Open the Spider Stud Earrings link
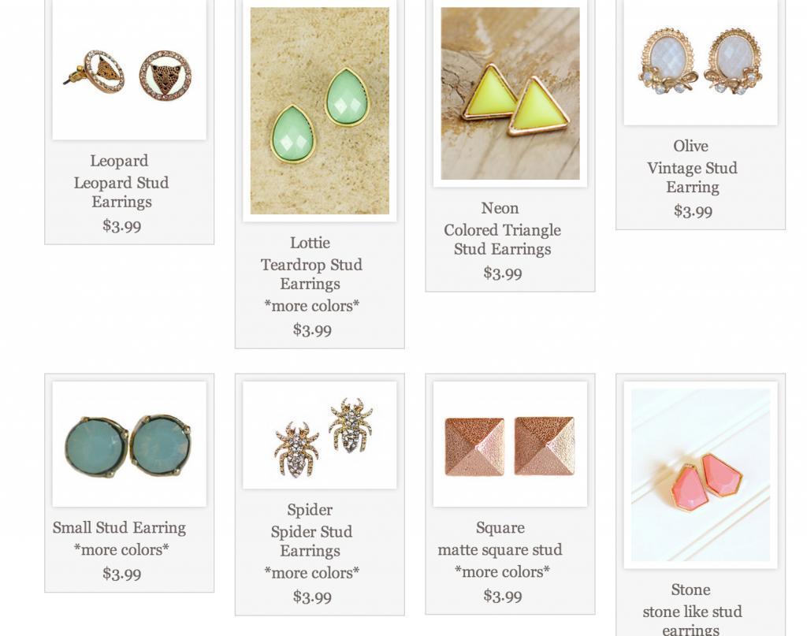This screenshot has width=807, height=636. coord(311,541)
